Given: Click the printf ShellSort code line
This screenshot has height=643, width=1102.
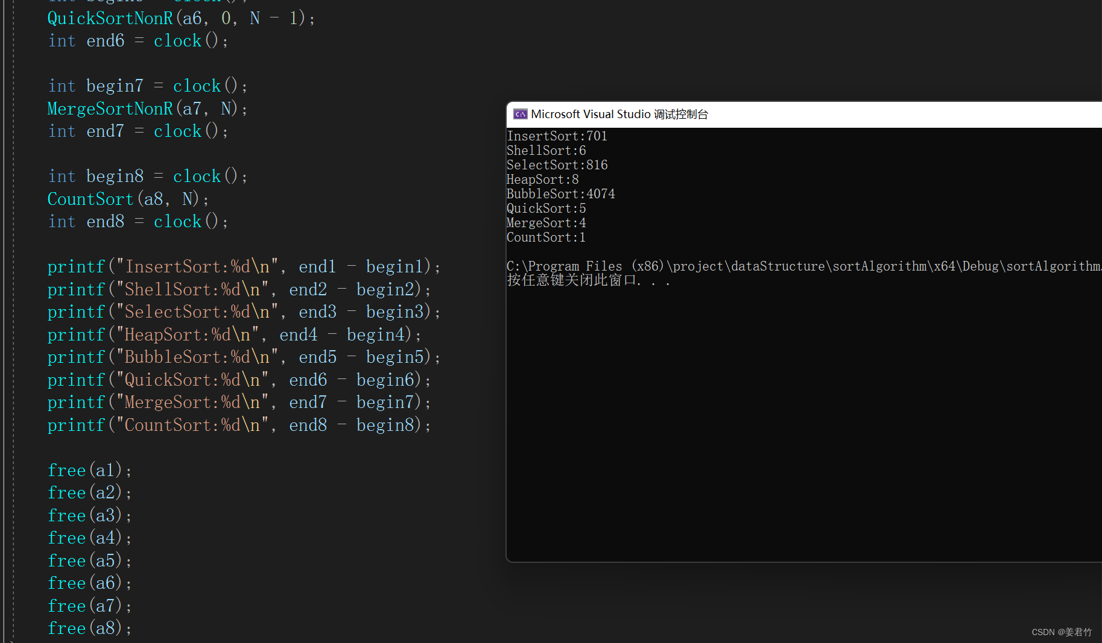Looking at the screenshot, I should pos(239,290).
